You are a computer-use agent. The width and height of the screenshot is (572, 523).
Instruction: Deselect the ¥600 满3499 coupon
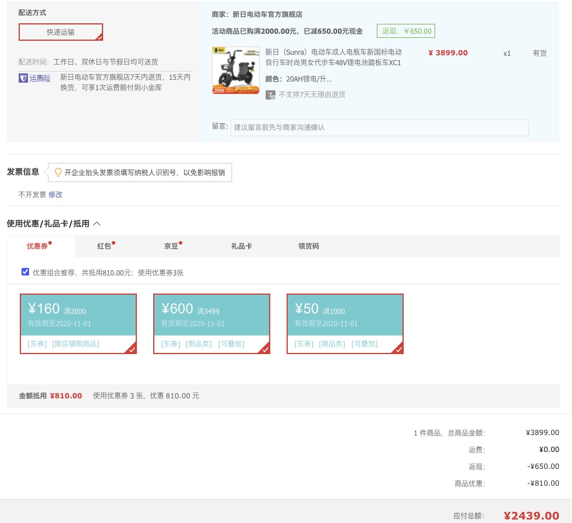click(x=211, y=324)
